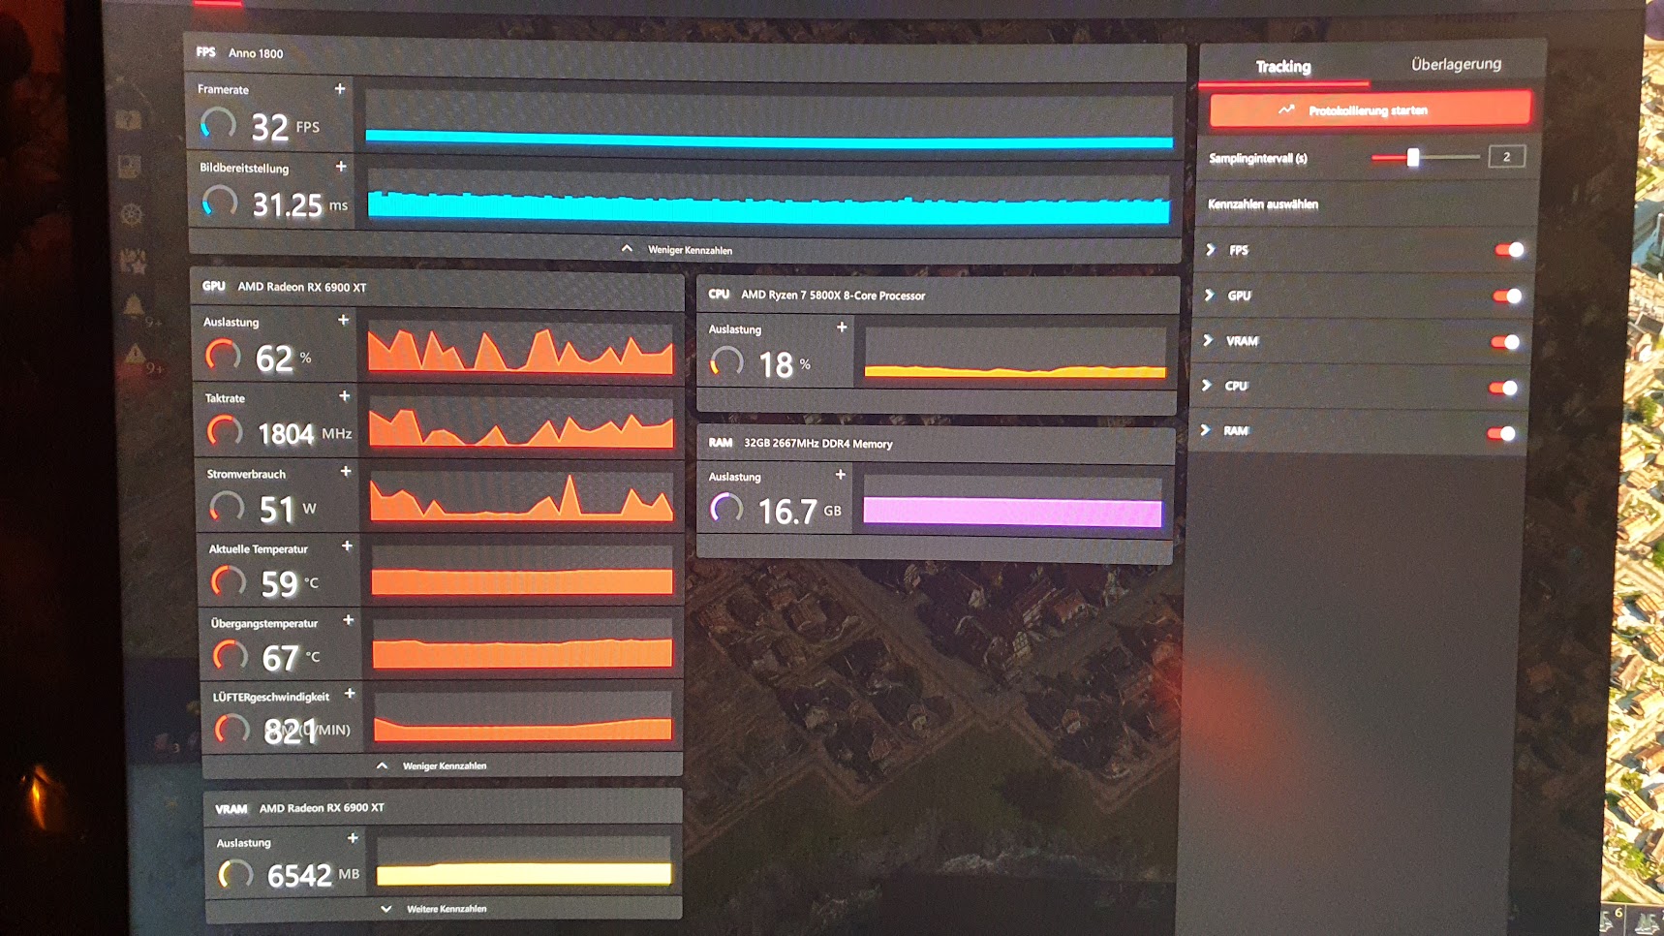Click plus icon next to LÜFTERgeschwindigkeit
1664x936 pixels.
coord(350,694)
